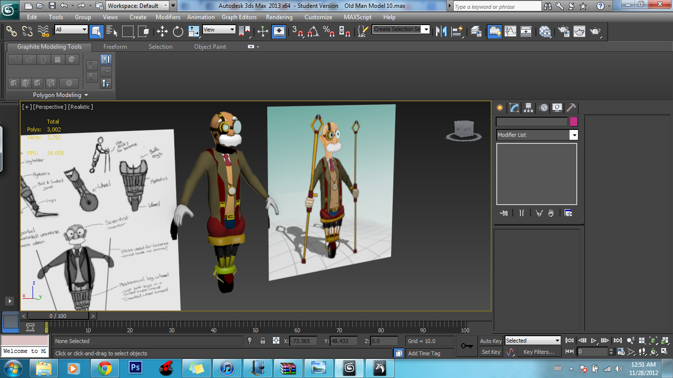Click the [Realistic] viewport shading label
This screenshot has width=673, height=378.
(x=80, y=107)
